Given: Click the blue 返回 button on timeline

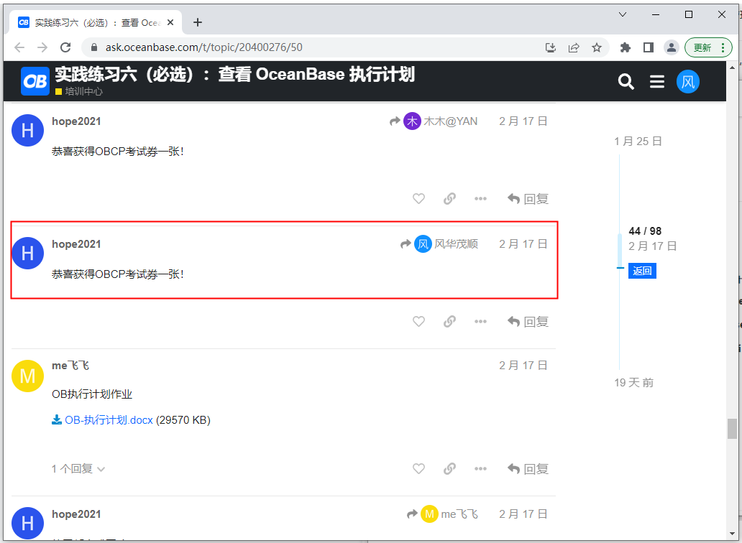Looking at the screenshot, I should point(642,271).
